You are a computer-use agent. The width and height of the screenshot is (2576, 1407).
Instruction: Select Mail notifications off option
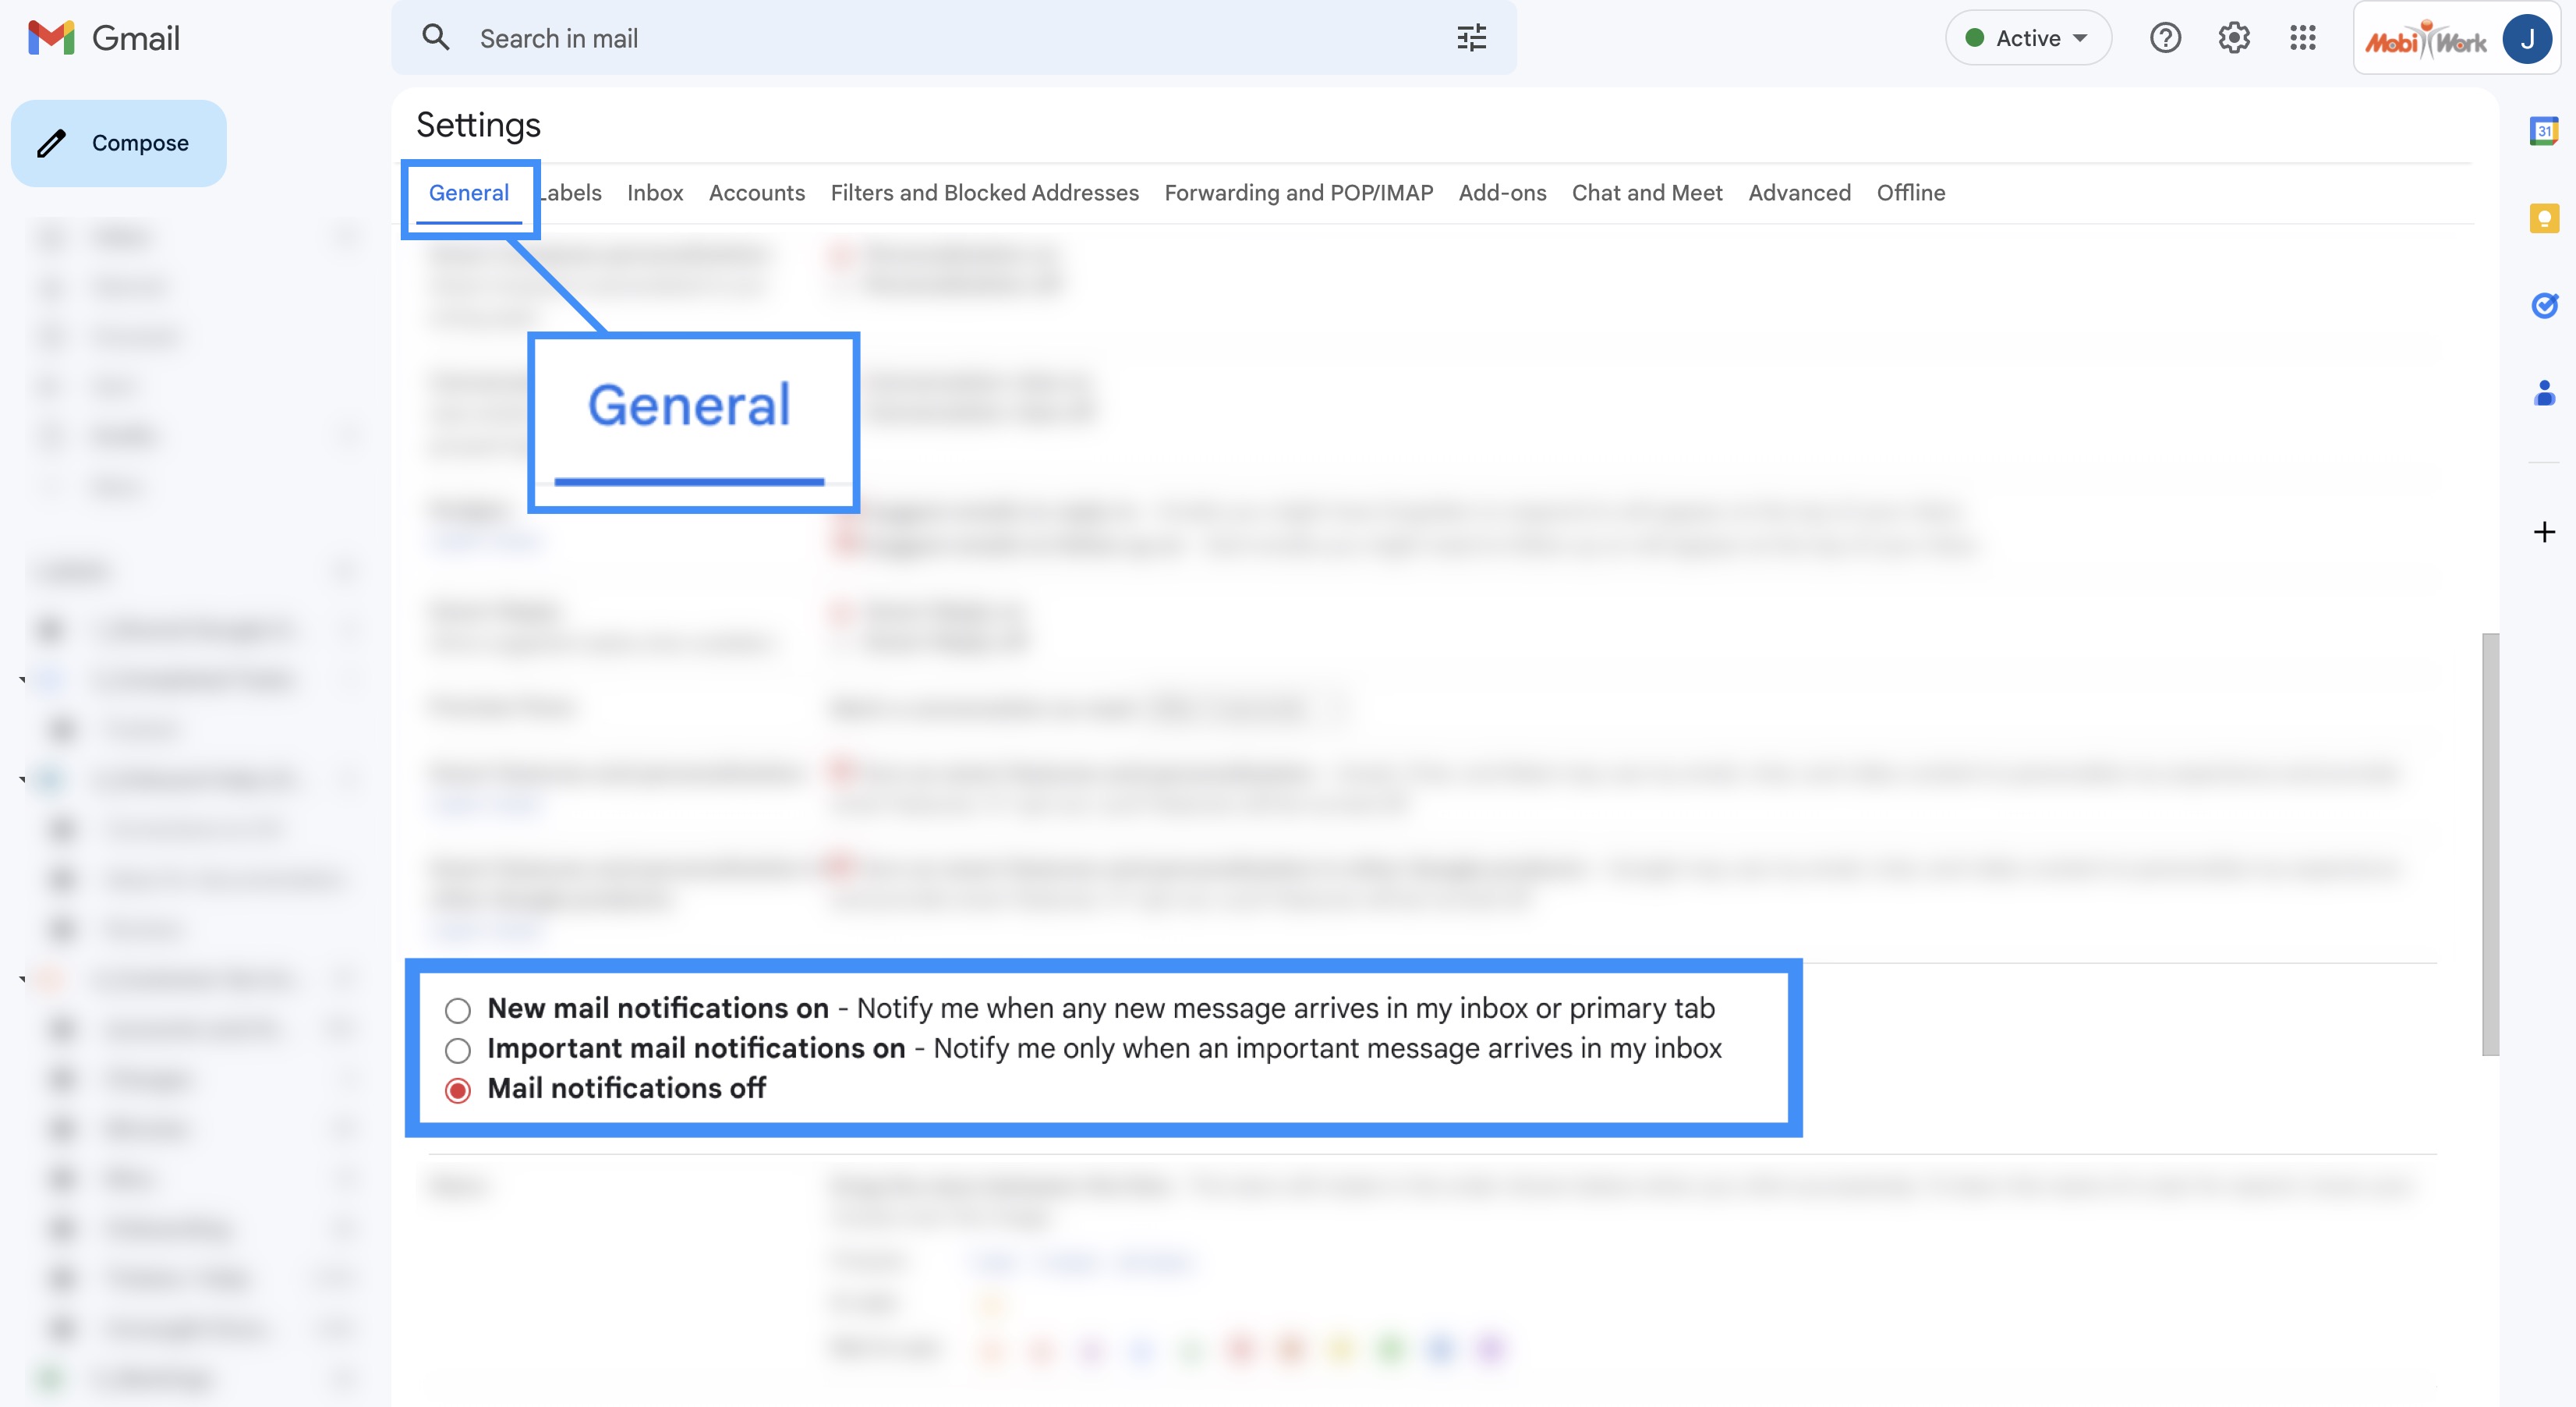[458, 1090]
